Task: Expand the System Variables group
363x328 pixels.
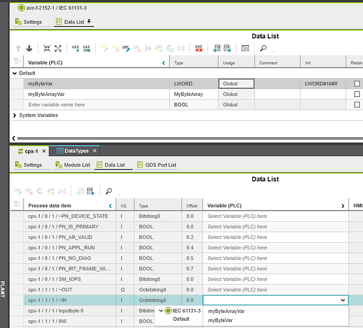Action: [14, 115]
